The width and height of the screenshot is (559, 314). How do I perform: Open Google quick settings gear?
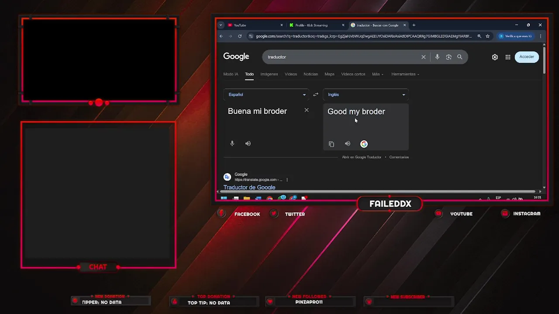pos(495,57)
